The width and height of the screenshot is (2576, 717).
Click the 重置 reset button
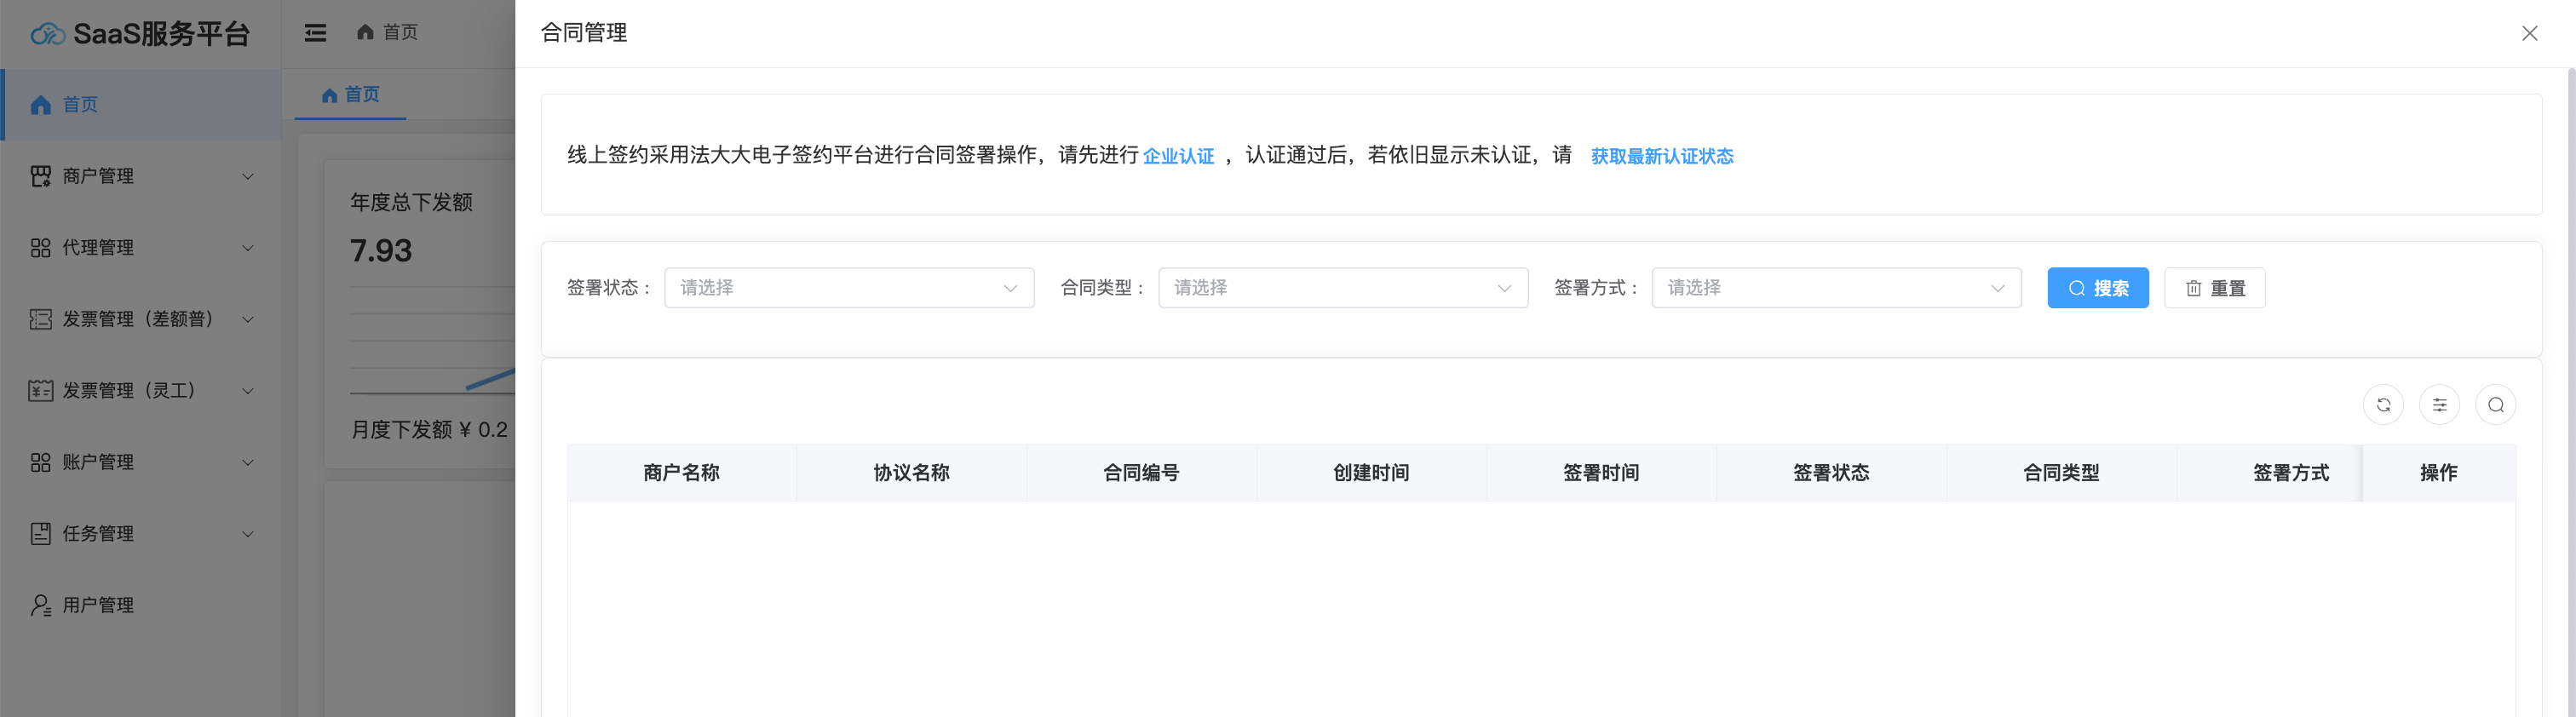pyautogui.click(x=2214, y=288)
